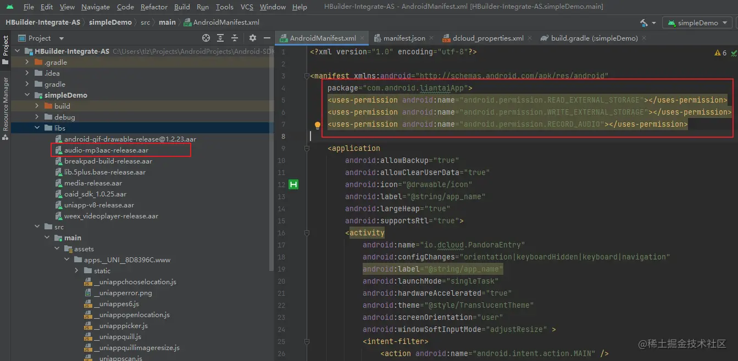
Task: Open Project panel settings gear
Action: point(253,38)
